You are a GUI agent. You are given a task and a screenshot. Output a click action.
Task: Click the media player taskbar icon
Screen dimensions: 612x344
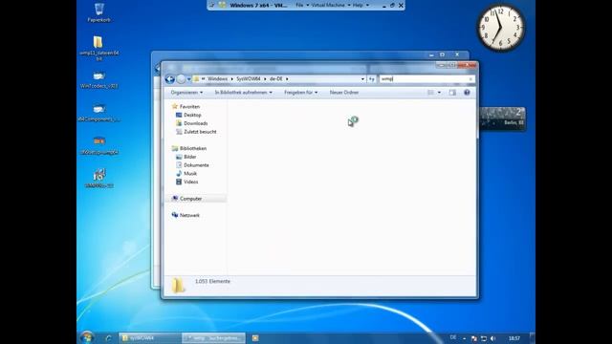coord(255,338)
